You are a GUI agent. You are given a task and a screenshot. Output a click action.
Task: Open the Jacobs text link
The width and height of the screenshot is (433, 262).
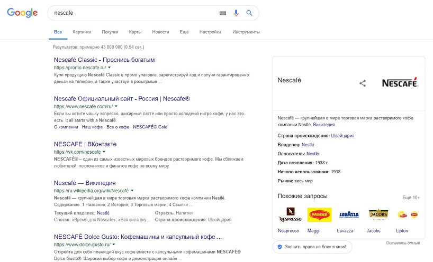[x=374, y=231]
